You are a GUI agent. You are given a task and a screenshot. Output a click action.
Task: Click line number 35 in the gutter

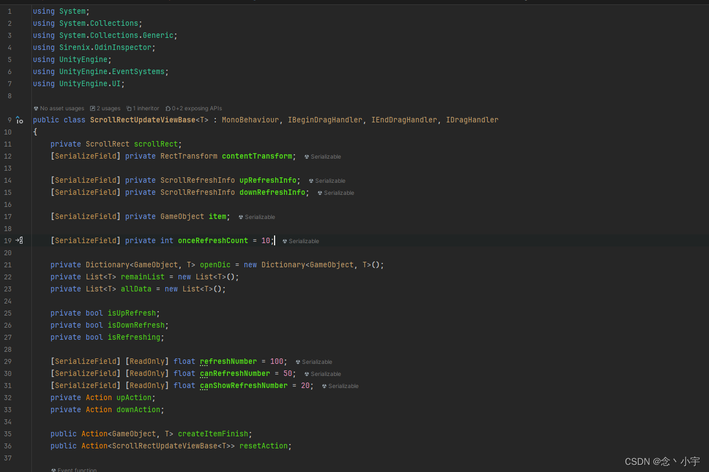[8, 434]
